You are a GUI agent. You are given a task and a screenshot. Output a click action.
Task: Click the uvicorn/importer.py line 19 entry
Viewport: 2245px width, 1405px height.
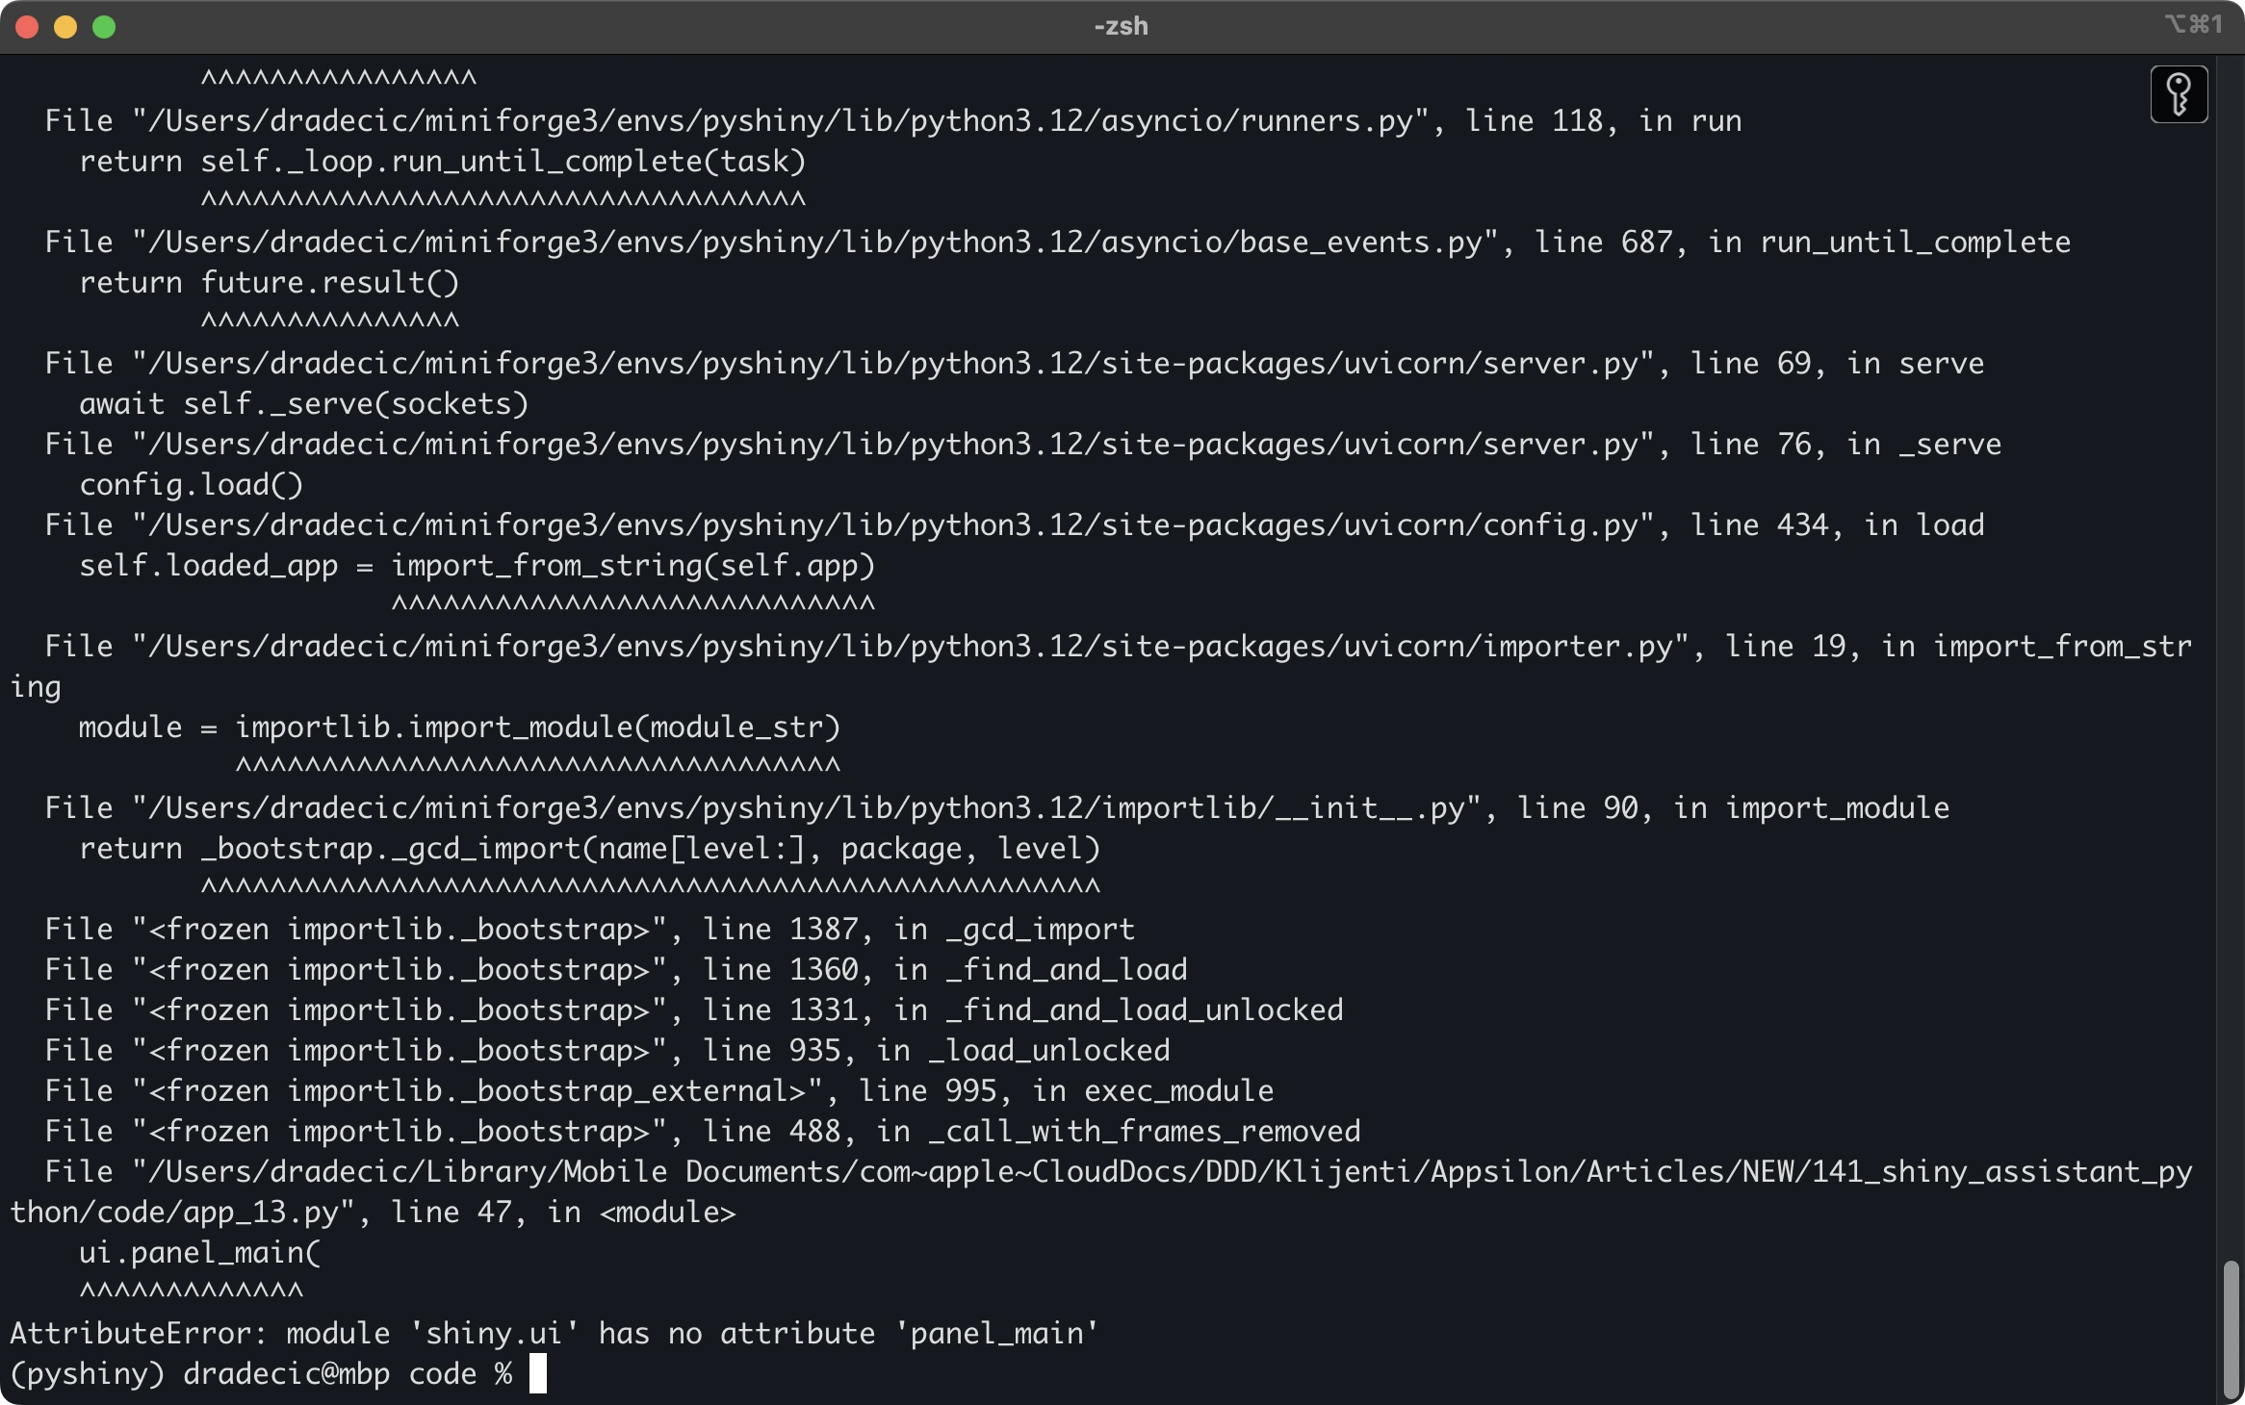click(x=1101, y=666)
